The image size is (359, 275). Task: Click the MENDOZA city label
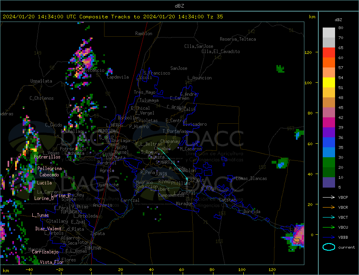(x=107, y=131)
